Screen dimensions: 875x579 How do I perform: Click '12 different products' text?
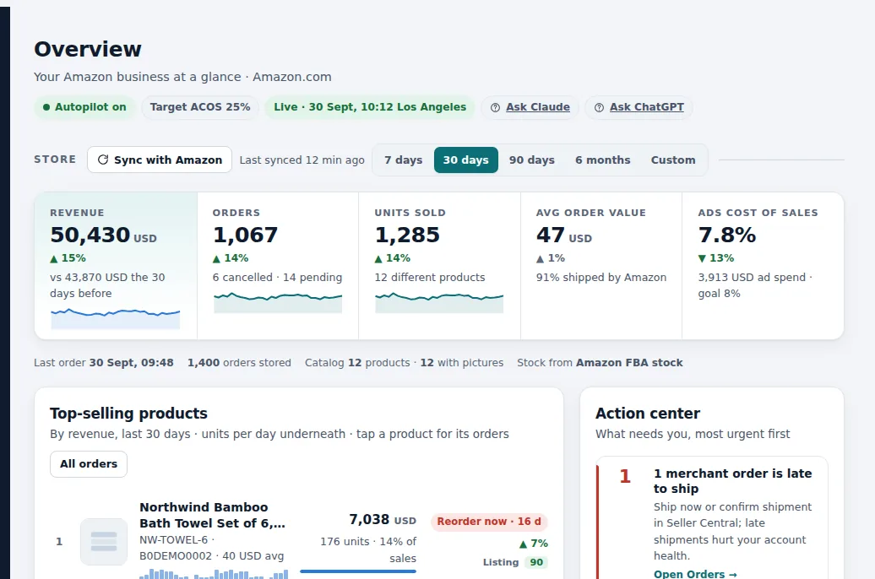(430, 277)
